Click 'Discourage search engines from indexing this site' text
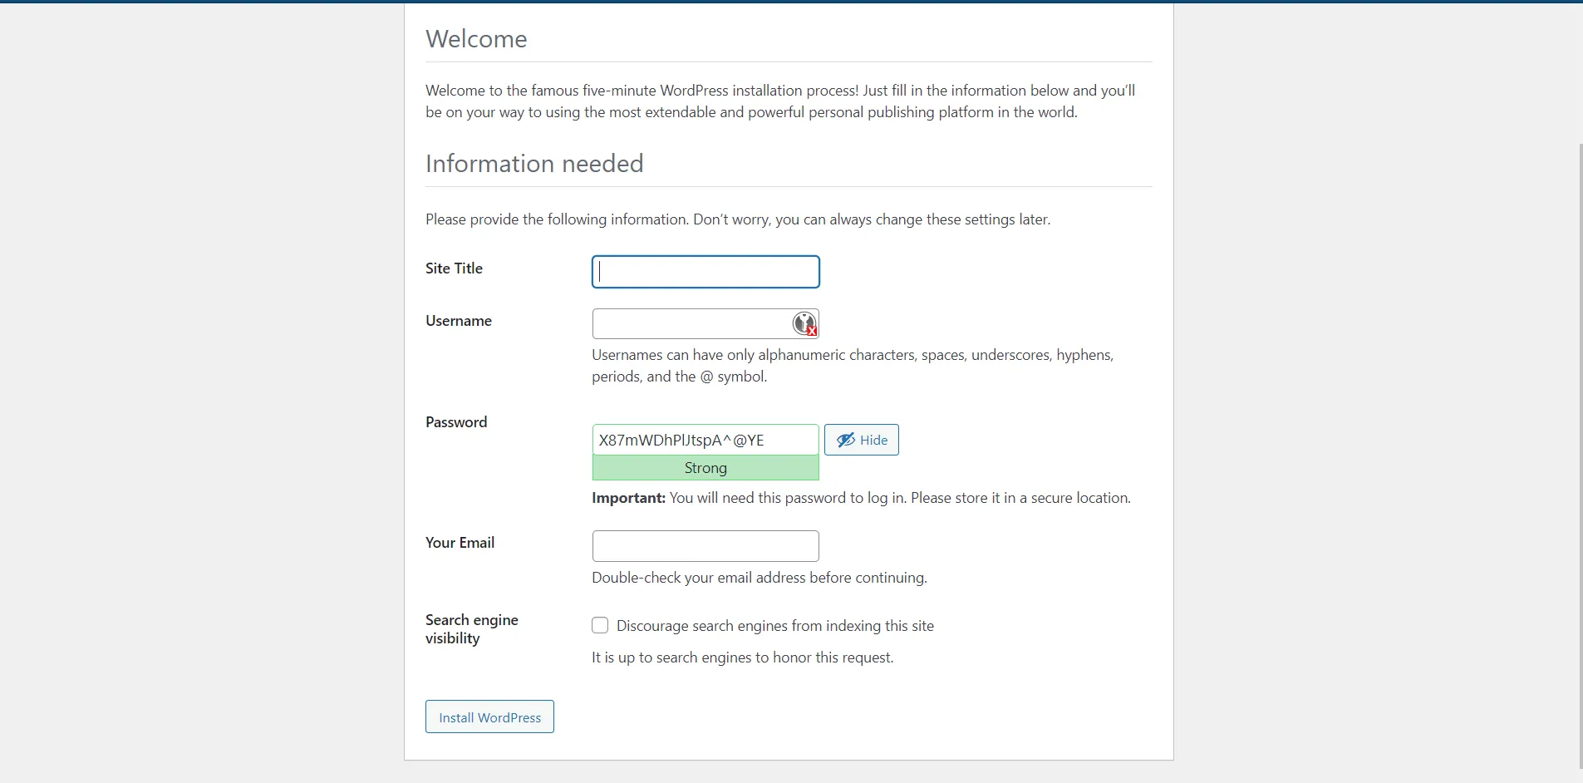This screenshot has height=783, width=1583. click(x=775, y=626)
